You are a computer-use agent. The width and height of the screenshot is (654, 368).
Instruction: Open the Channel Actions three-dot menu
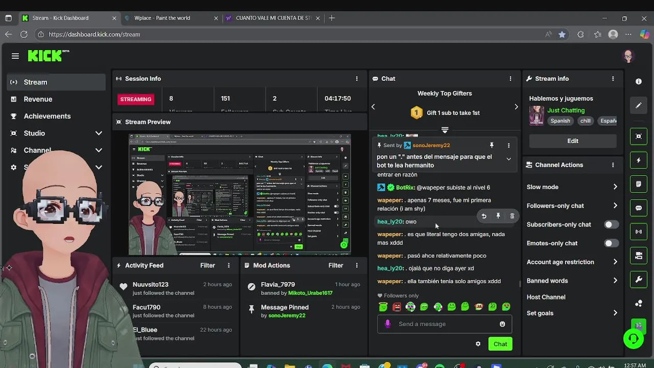(613, 165)
